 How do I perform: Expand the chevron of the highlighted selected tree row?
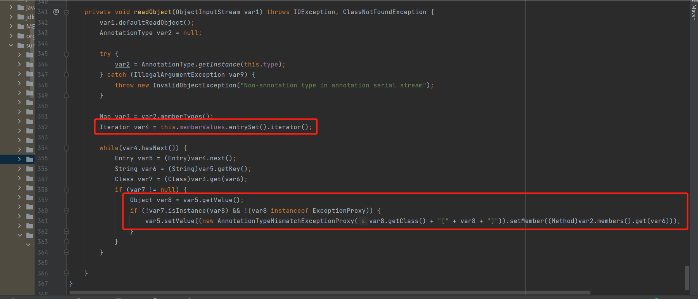19,159
